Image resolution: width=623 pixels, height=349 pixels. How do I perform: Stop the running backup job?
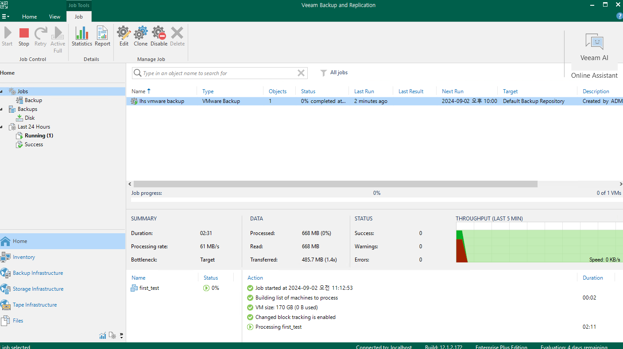click(x=24, y=36)
